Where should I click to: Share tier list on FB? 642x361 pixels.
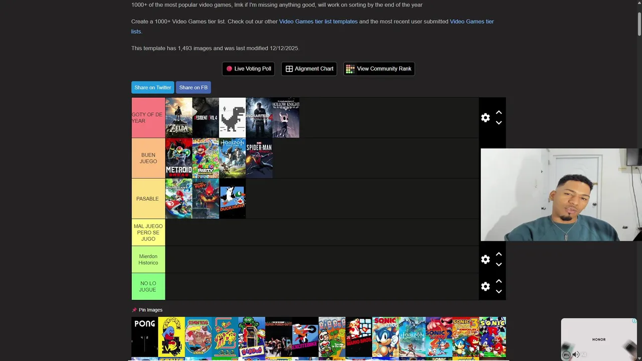193,87
